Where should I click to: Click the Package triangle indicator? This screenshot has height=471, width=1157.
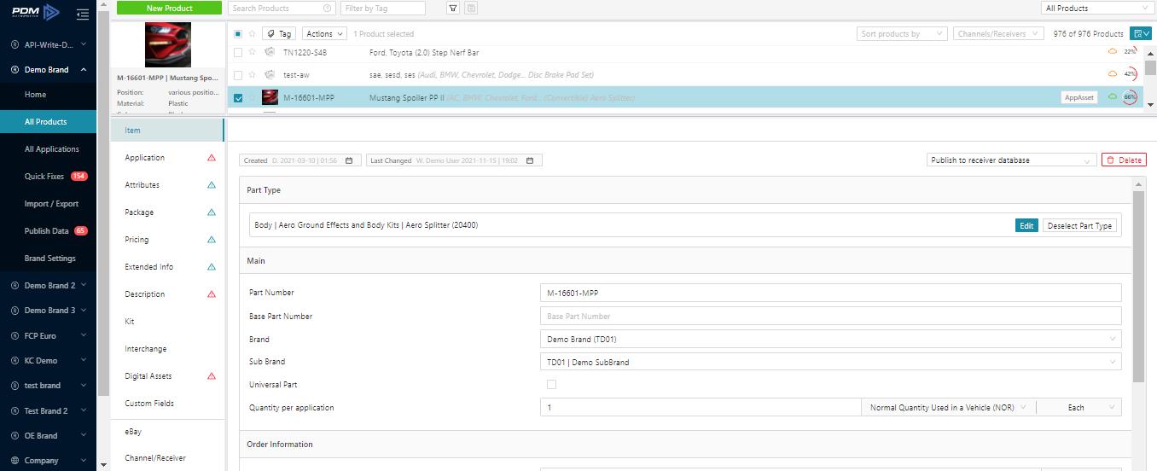click(212, 212)
